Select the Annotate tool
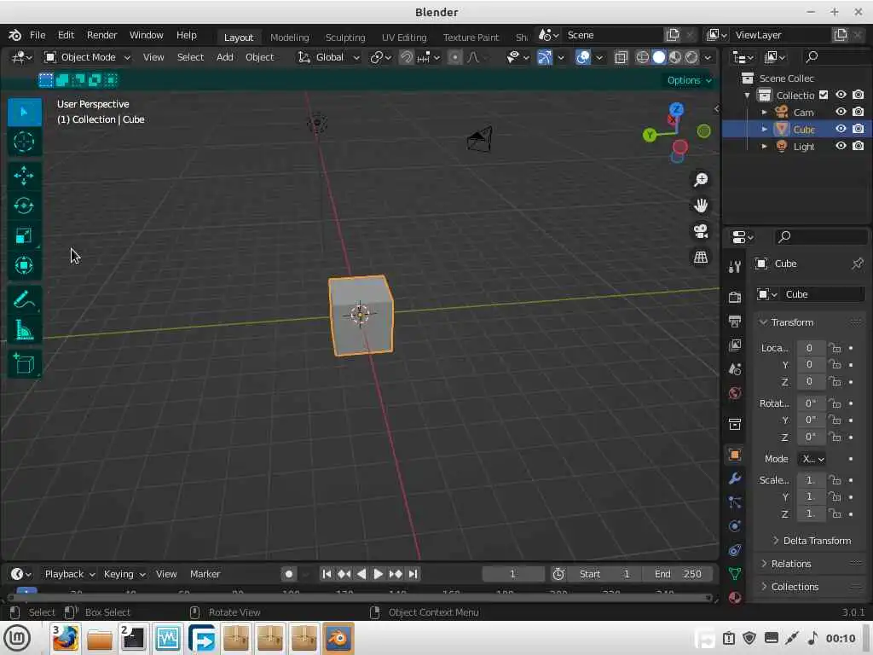The width and height of the screenshot is (873, 655). 24,300
